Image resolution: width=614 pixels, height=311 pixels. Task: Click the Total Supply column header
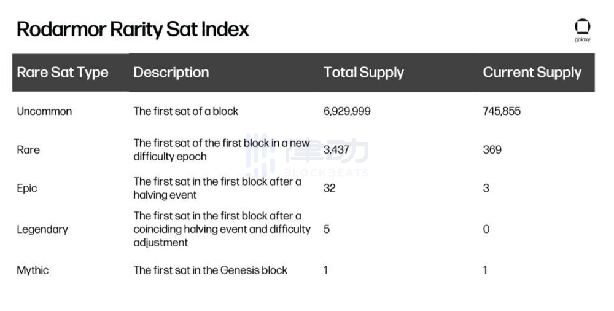click(x=363, y=73)
